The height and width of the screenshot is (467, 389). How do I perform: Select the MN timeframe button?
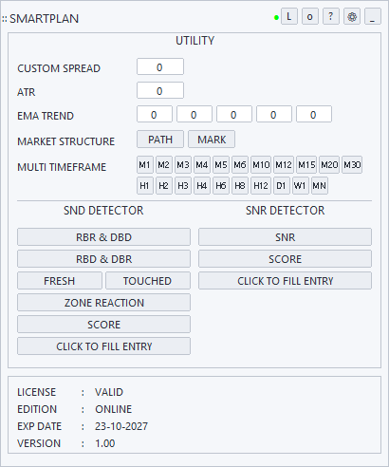coord(320,185)
